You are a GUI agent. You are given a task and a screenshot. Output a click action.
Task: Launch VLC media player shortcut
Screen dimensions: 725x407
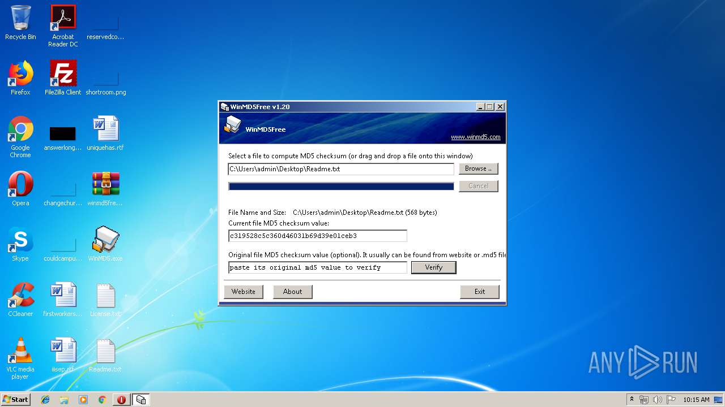coord(20,359)
